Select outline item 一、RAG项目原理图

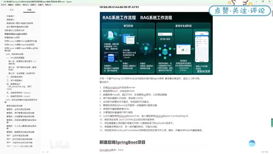point(15,58)
